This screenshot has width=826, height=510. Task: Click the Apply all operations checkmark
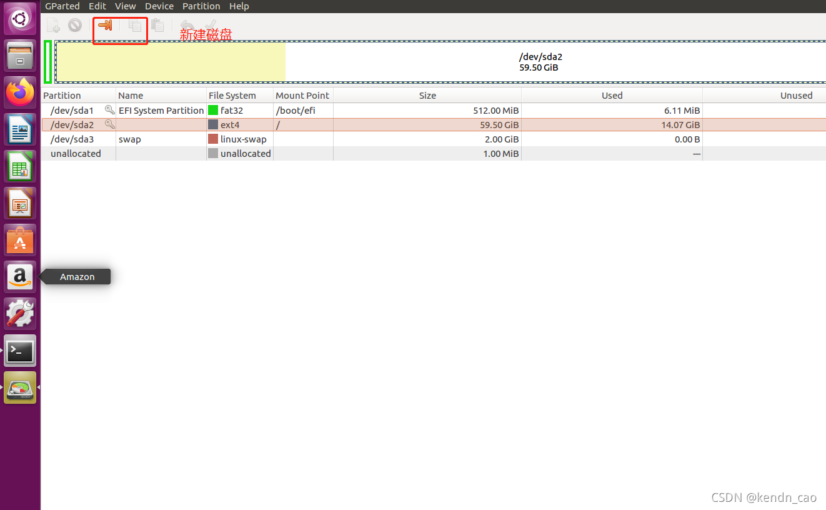[211, 26]
